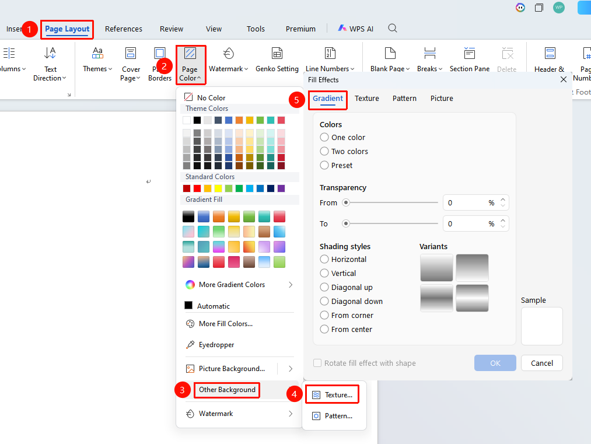Switch to the Pattern tab
591x444 pixels.
(404, 99)
